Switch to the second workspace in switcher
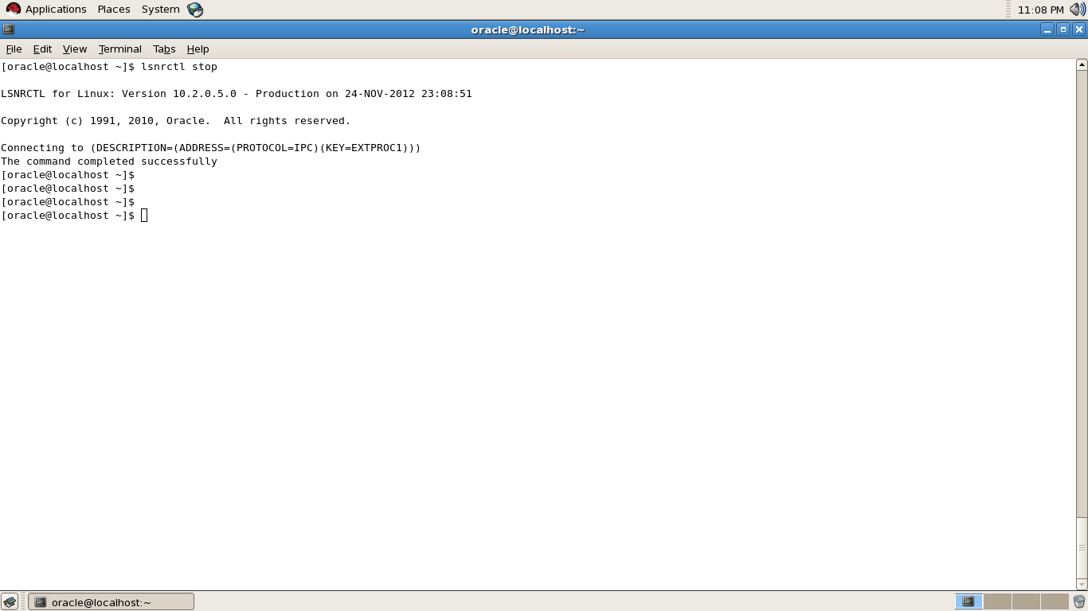The image size is (1088, 611). [x=997, y=601]
